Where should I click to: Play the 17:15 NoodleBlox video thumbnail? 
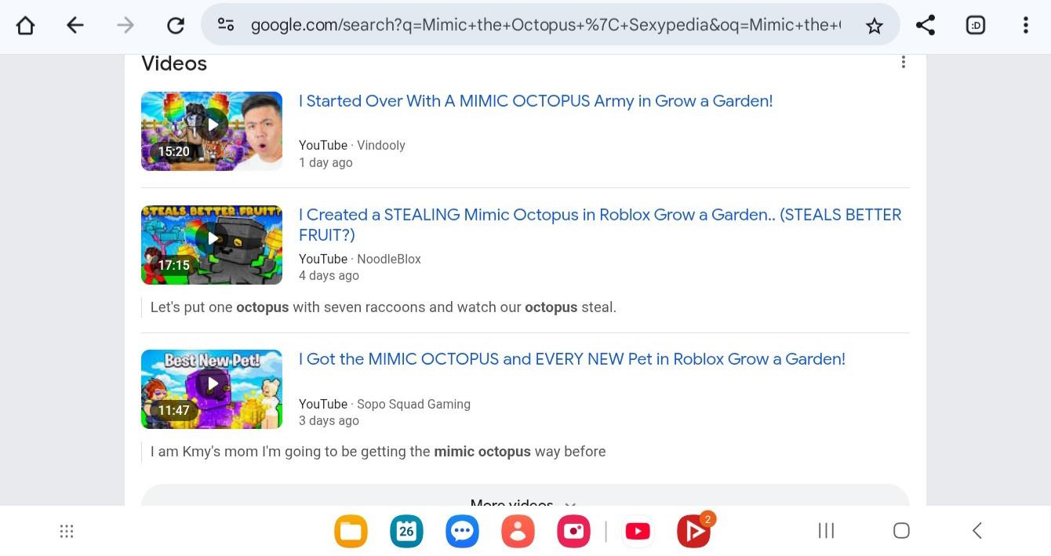coord(212,245)
